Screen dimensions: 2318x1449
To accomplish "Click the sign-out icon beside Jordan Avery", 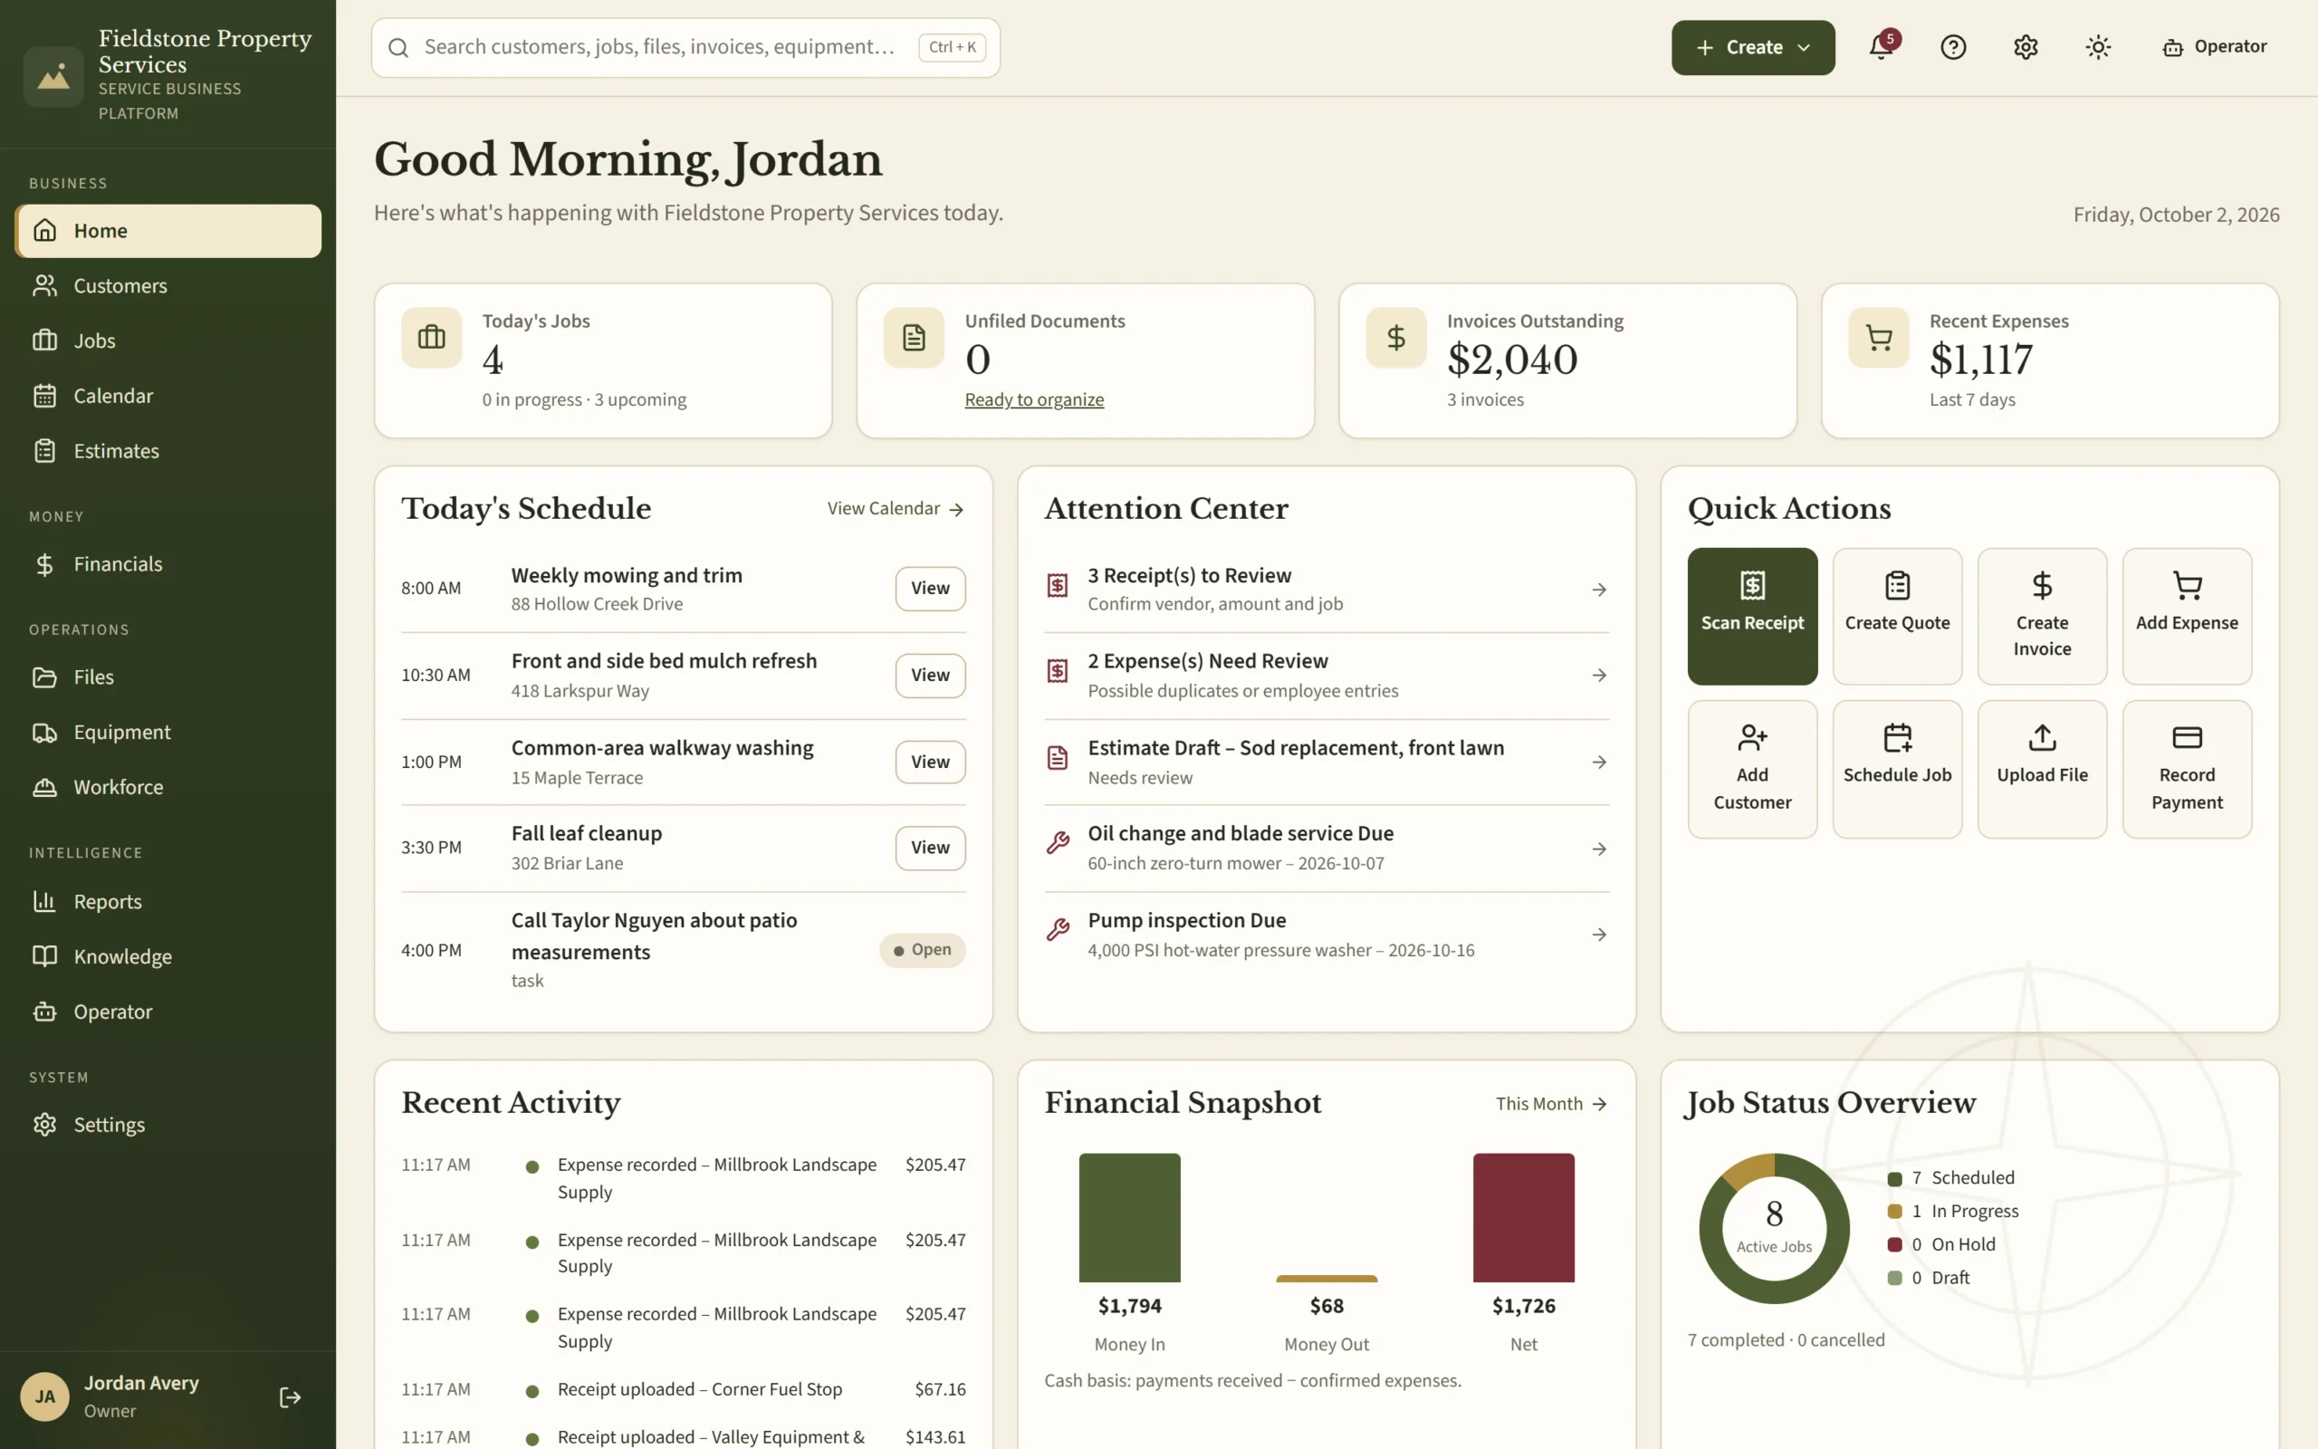I will point(291,1397).
